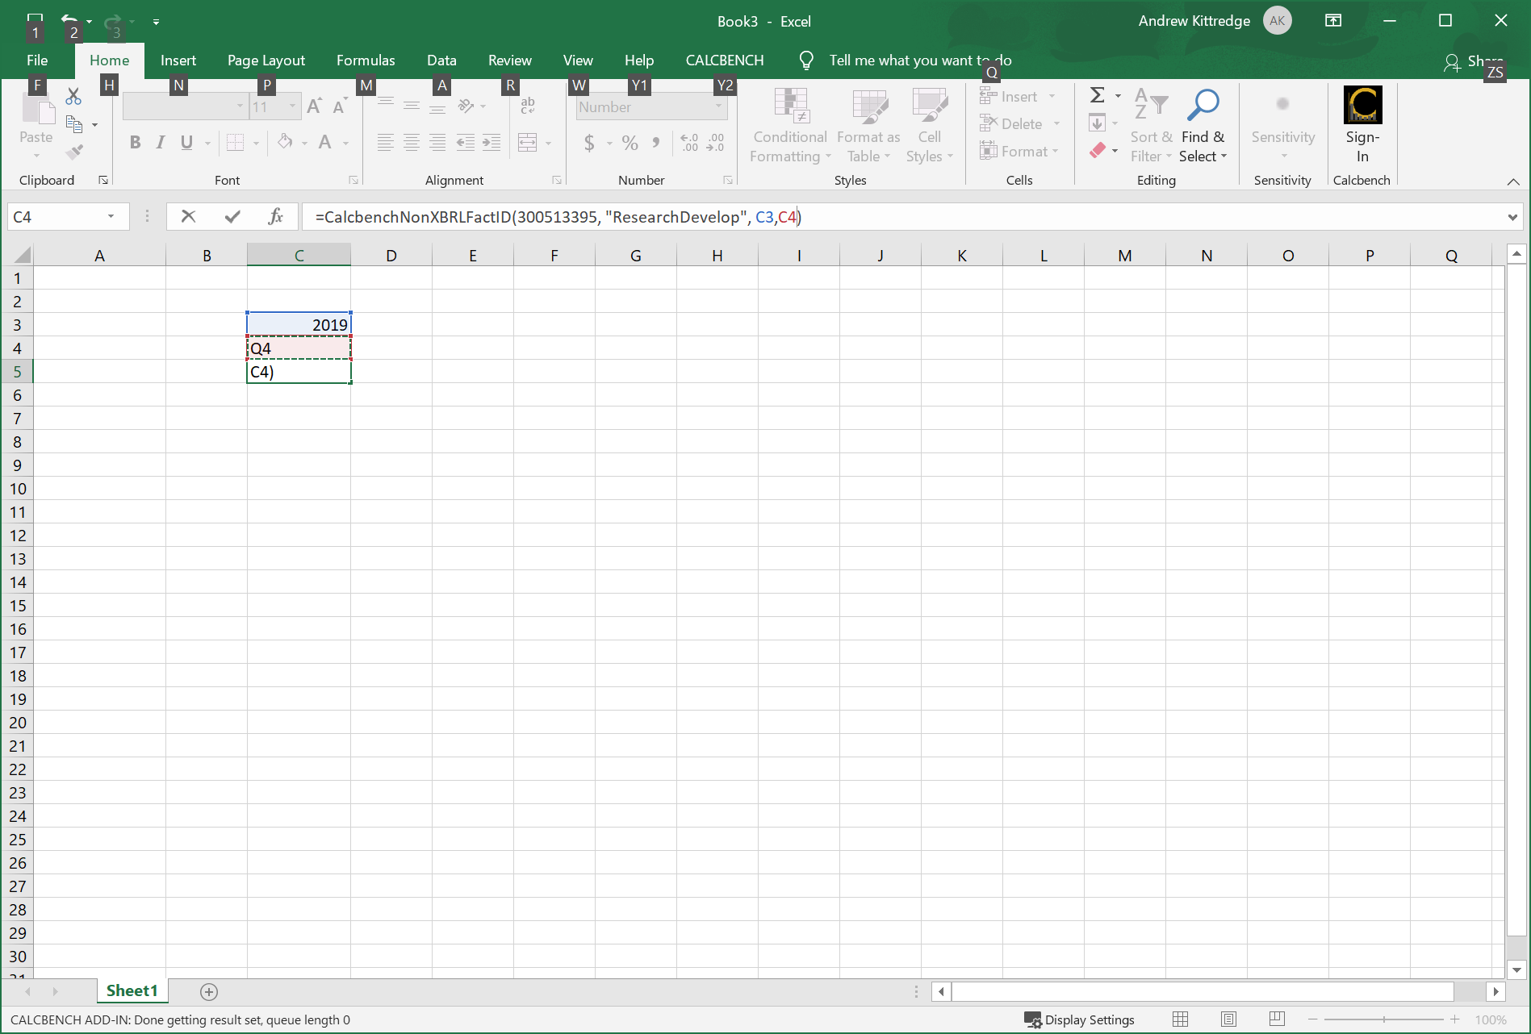Add a new sheet with plus icon
Screen dimensions: 1531x1034
209,991
